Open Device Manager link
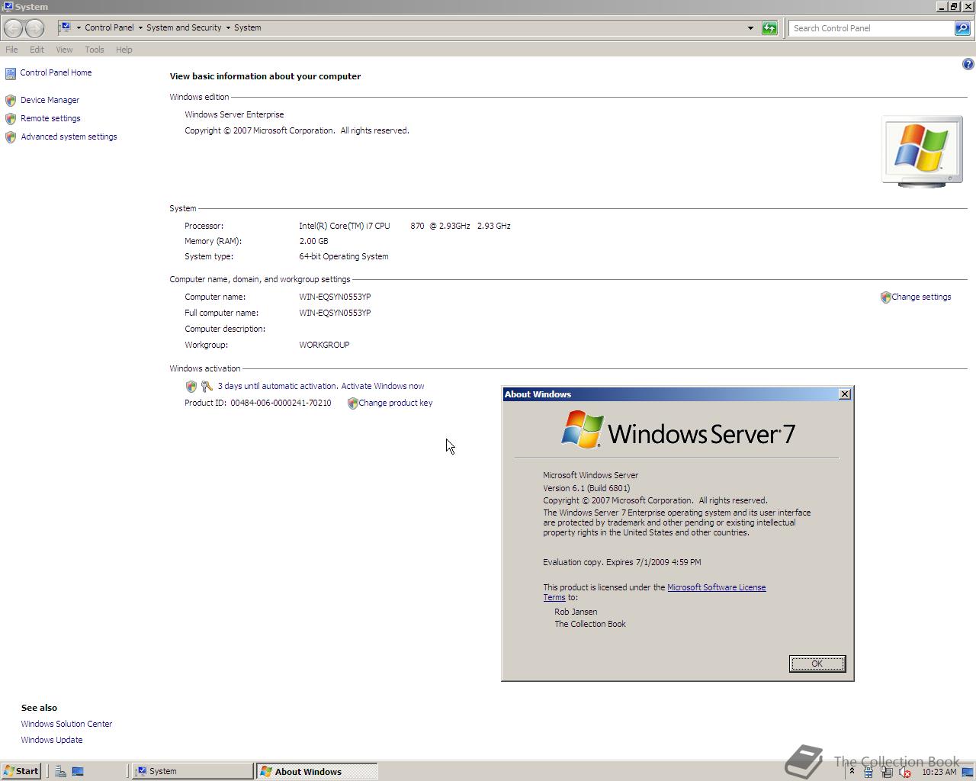976x781 pixels. coord(50,100)
